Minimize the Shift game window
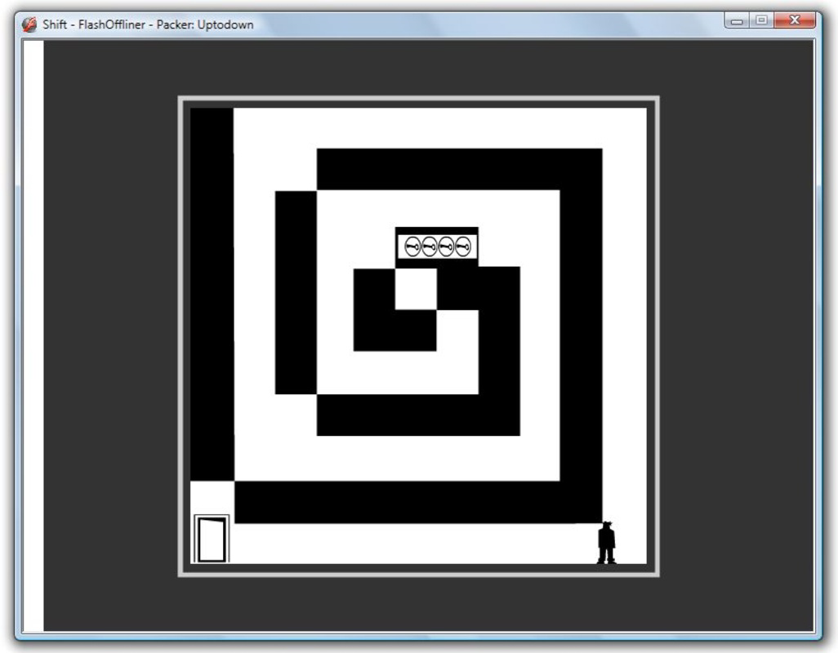838x653 pixels. click(737, 21)
